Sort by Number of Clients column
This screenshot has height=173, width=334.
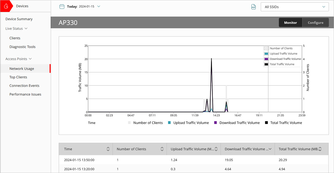point(162,149)
